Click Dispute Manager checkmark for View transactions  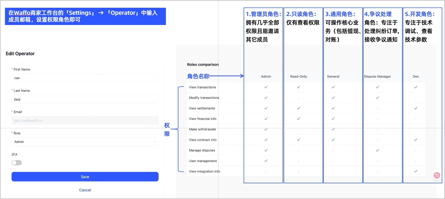(377, 87)
